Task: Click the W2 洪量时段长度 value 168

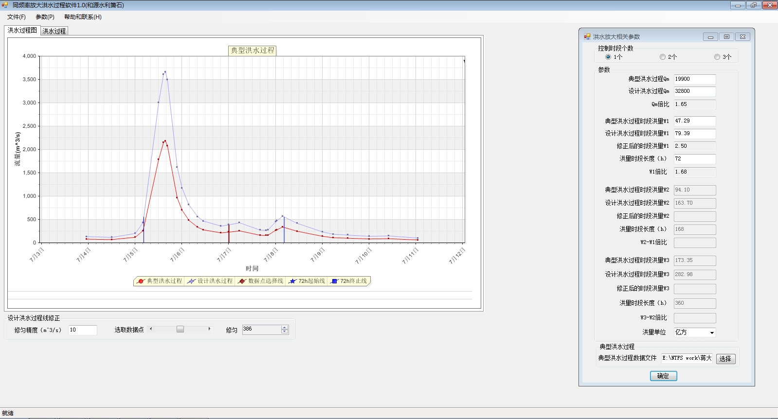Action: point(695,229)
